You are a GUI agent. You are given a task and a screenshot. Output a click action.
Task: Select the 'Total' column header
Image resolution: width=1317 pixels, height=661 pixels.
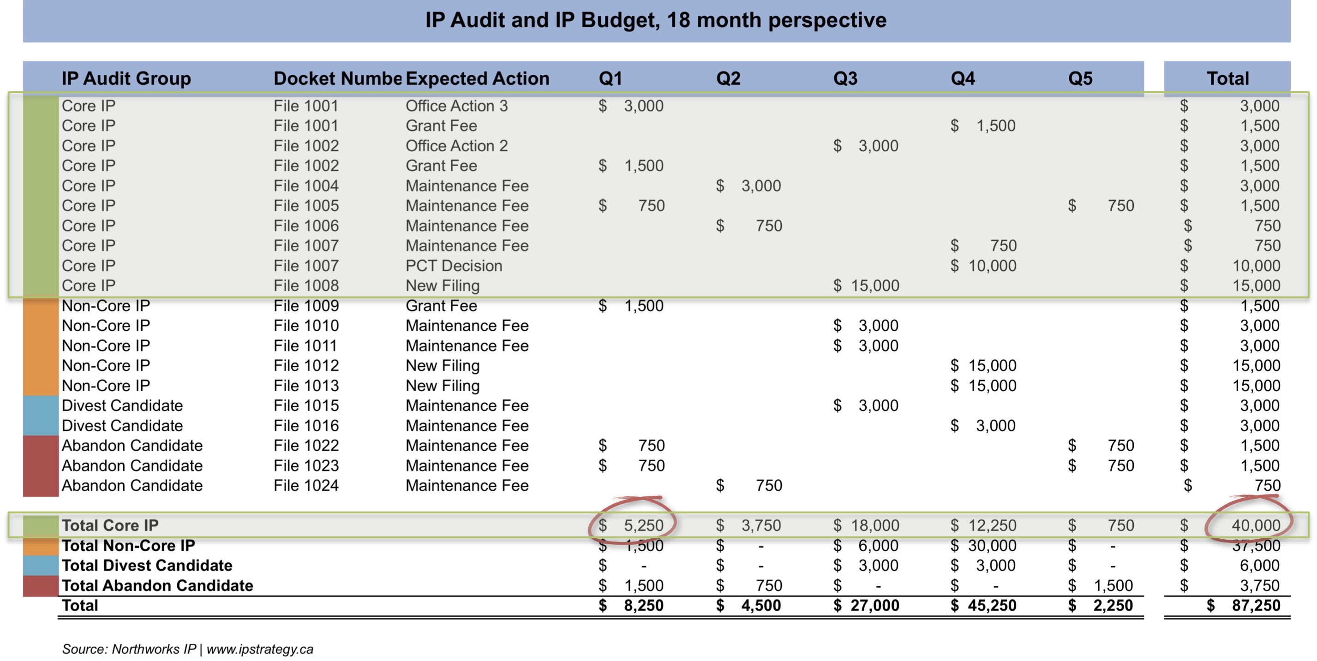(1227, 78)
